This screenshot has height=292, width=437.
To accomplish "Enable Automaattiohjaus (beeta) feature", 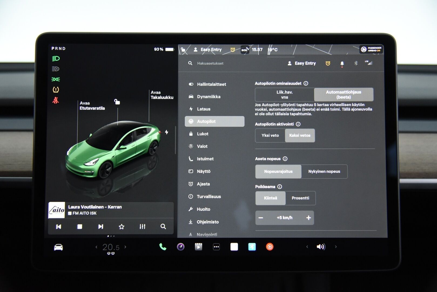I will (343, 94).
